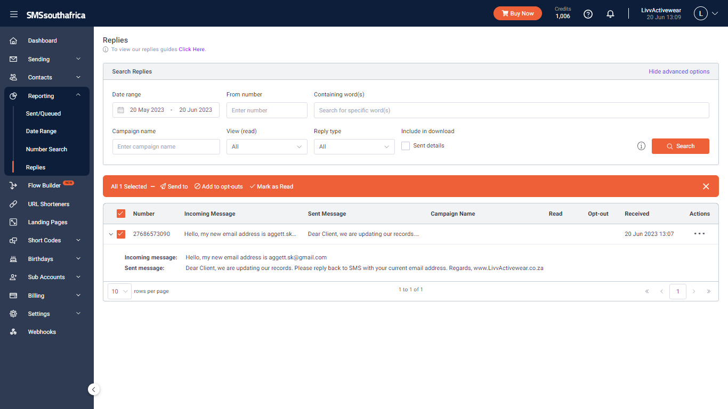The height and width of the screenshot is (409, 728).
Task: Click Send to in selection bar
Action: 174,186
